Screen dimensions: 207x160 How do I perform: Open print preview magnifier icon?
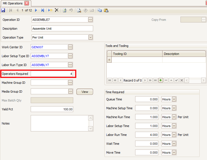pyautogui.click(x=79, y=10)
